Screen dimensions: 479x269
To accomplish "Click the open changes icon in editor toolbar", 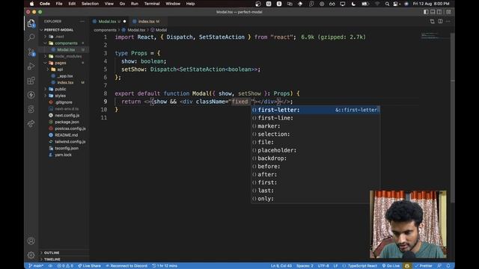I will pyautogui.click(x=433, y=22).
